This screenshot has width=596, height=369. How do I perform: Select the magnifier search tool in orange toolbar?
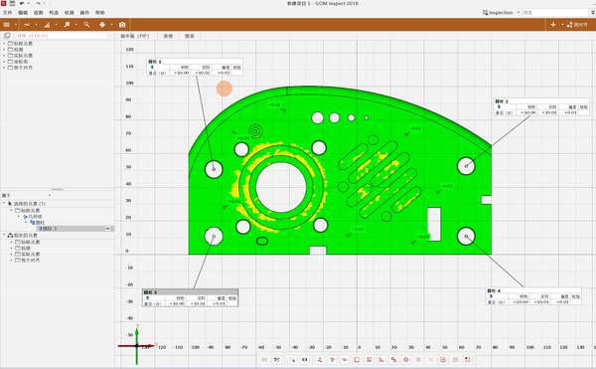click(x=86, y=25)
